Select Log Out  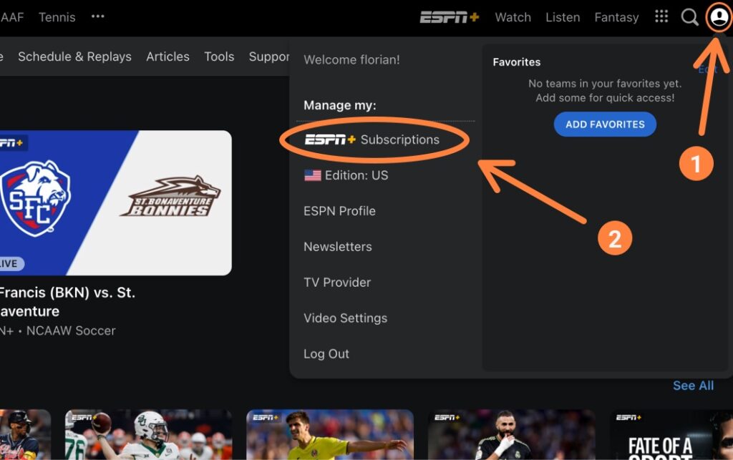tap(326, 354)
